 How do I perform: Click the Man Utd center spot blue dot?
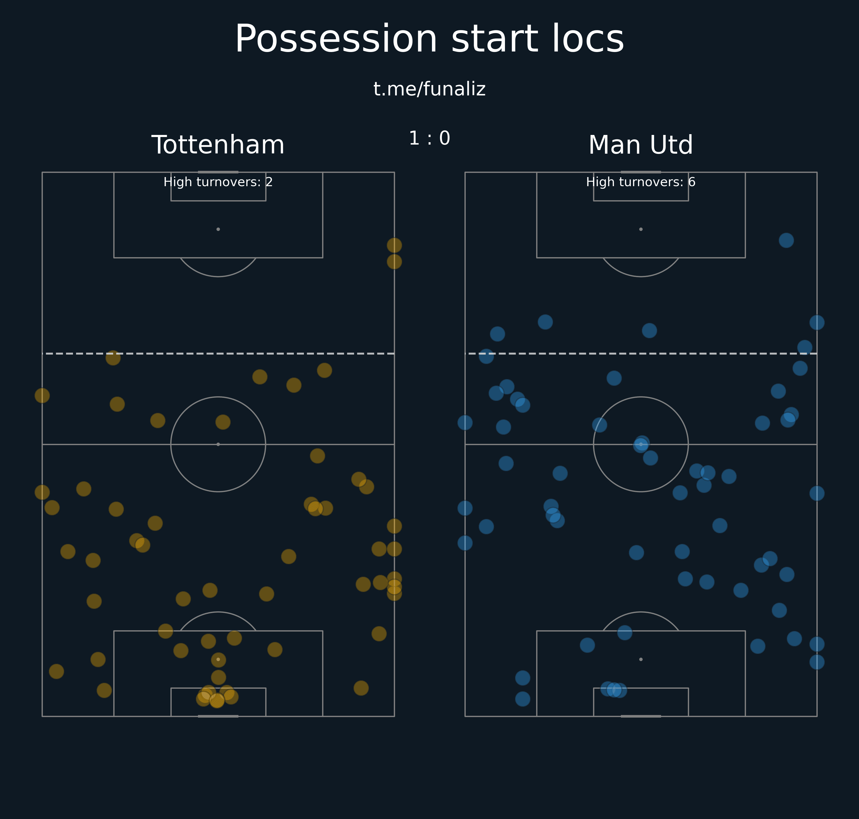point(641,444)
